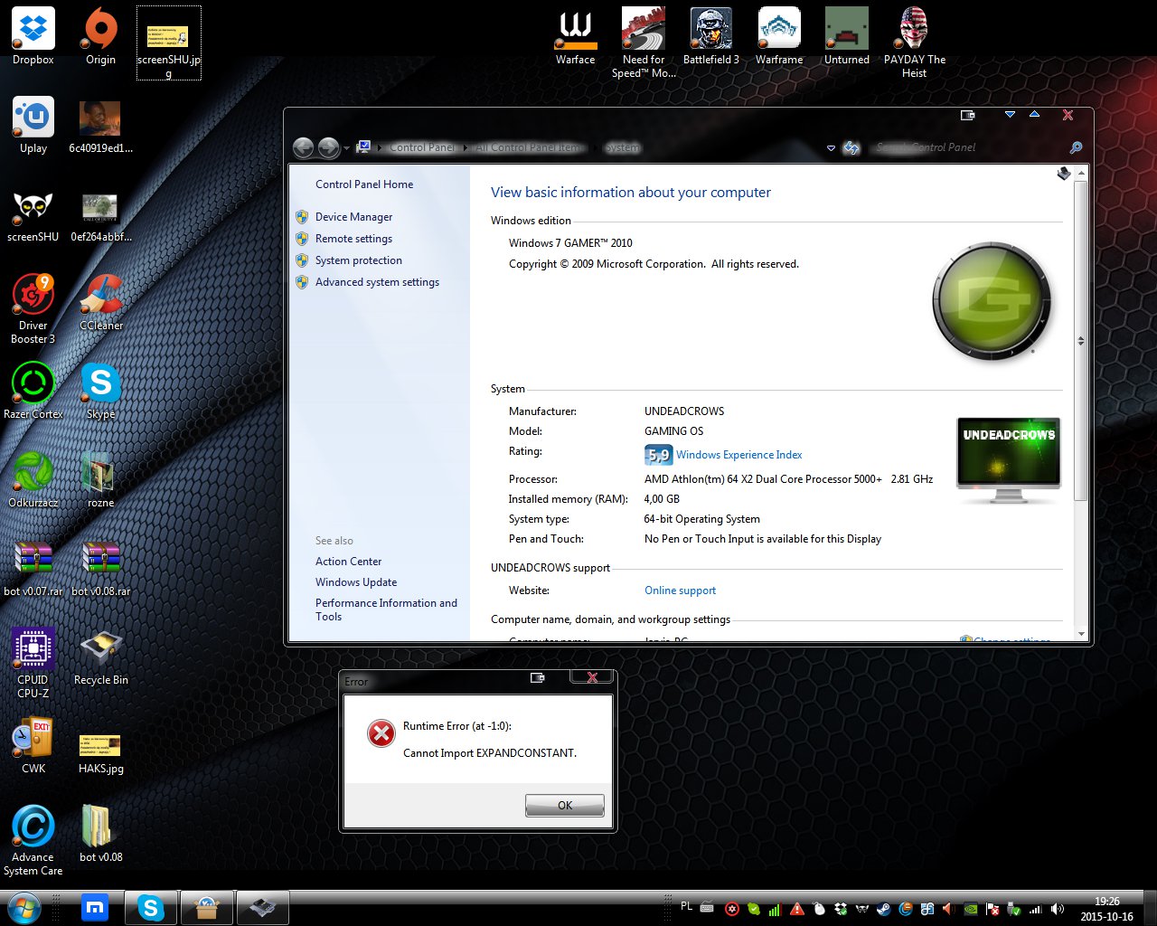Click the Steam tray icon

pyautogui.click(x=883, y=909)
